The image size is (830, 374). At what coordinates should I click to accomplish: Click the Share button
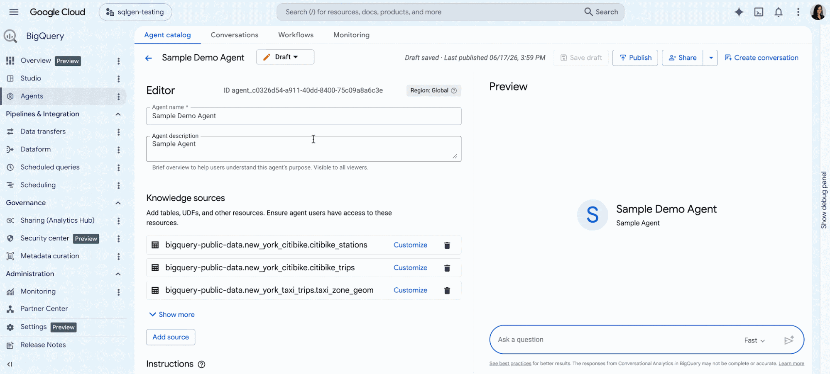point(682,58)
